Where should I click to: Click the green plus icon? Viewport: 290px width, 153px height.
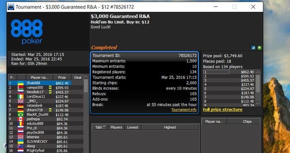click(x=259, y=48)
